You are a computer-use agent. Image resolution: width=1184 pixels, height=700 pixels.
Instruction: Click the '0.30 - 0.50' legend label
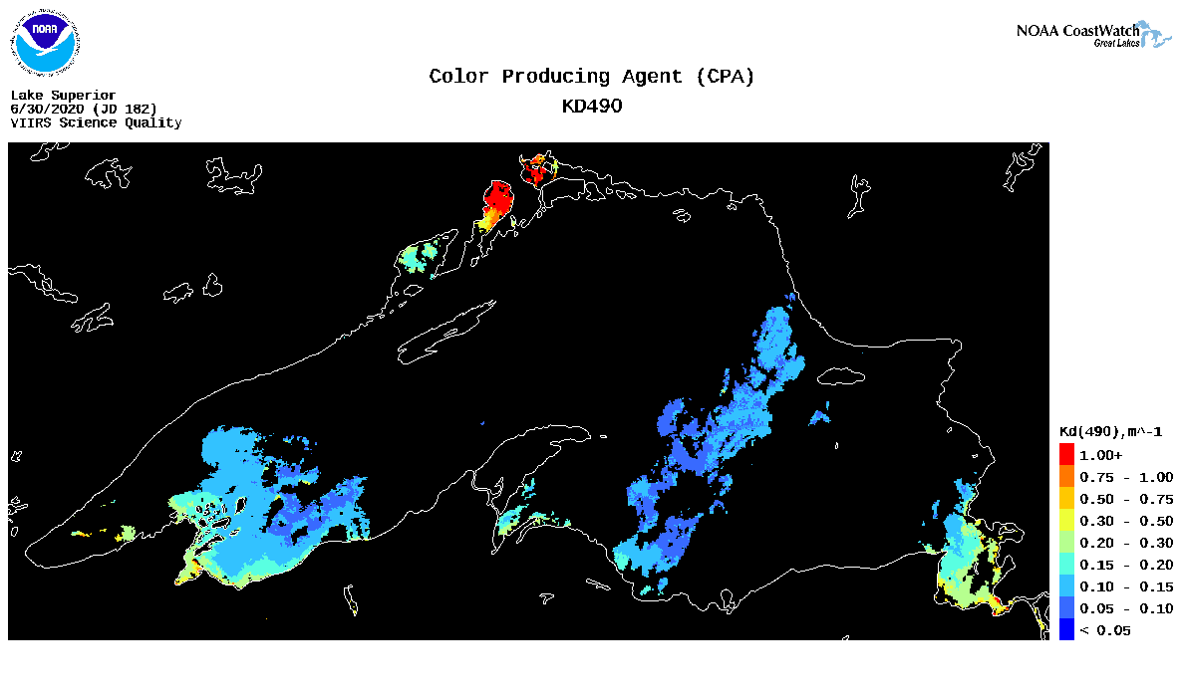1126,521
